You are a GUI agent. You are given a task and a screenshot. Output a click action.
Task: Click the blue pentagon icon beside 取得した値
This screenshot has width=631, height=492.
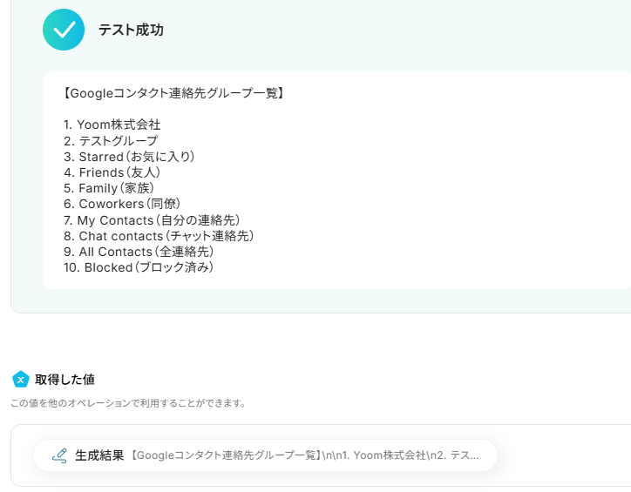[x=21, y=380]
